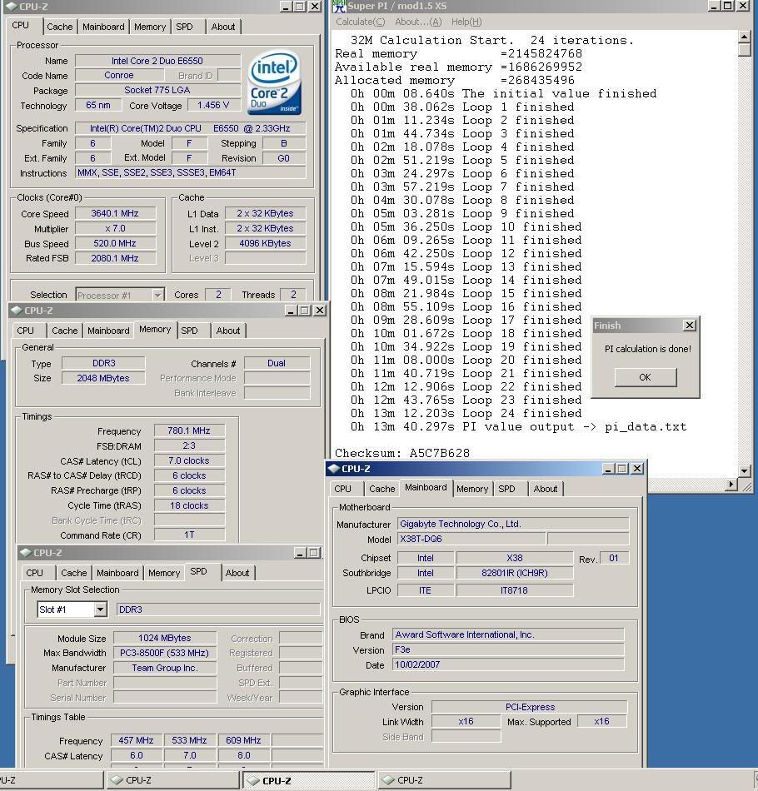The width and height of the screenshot is (758, 791).
Task: Open the About menu in Super PI
Action: coord(416,22)
